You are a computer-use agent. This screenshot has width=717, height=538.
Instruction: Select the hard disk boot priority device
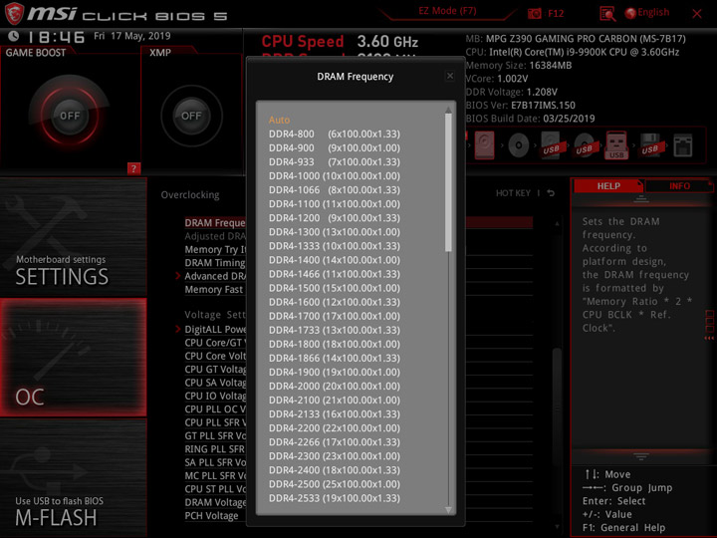point(484,145)
